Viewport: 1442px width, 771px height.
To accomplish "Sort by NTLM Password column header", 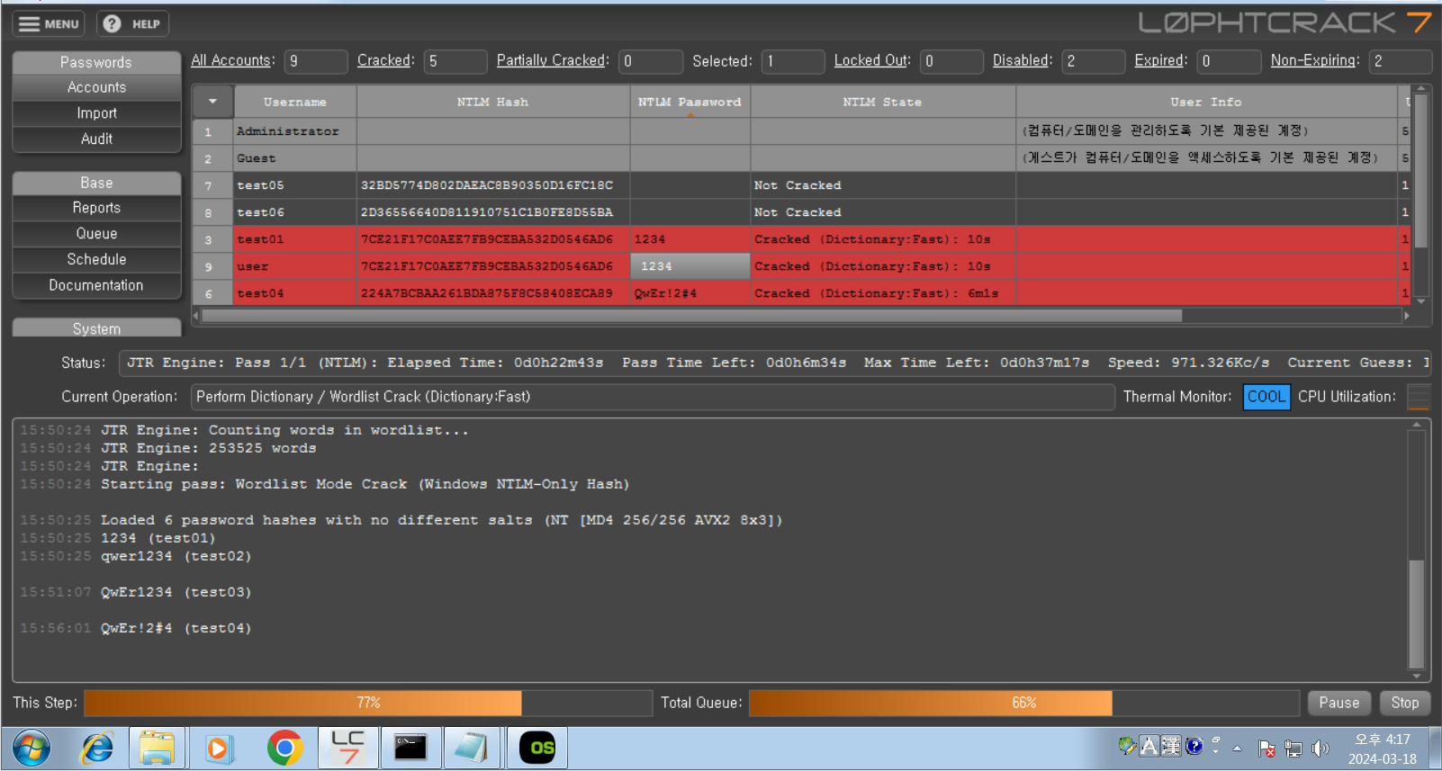I will coord(689,102).
